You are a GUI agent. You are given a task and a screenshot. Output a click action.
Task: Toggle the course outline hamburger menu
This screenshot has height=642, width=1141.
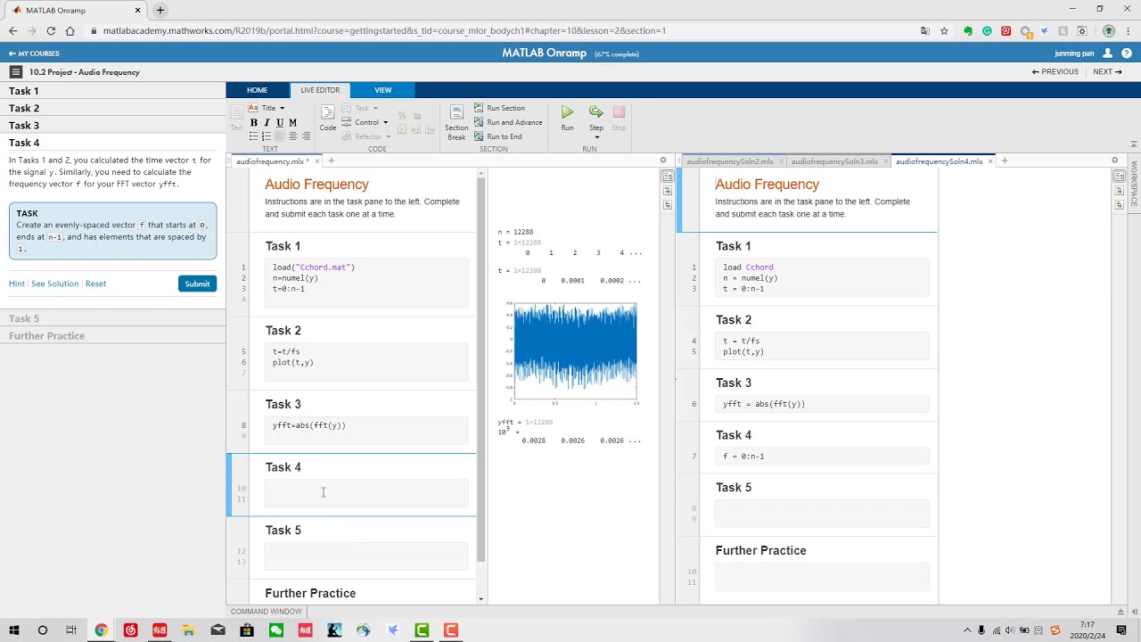pyautogui.click(x=15, y=71)
